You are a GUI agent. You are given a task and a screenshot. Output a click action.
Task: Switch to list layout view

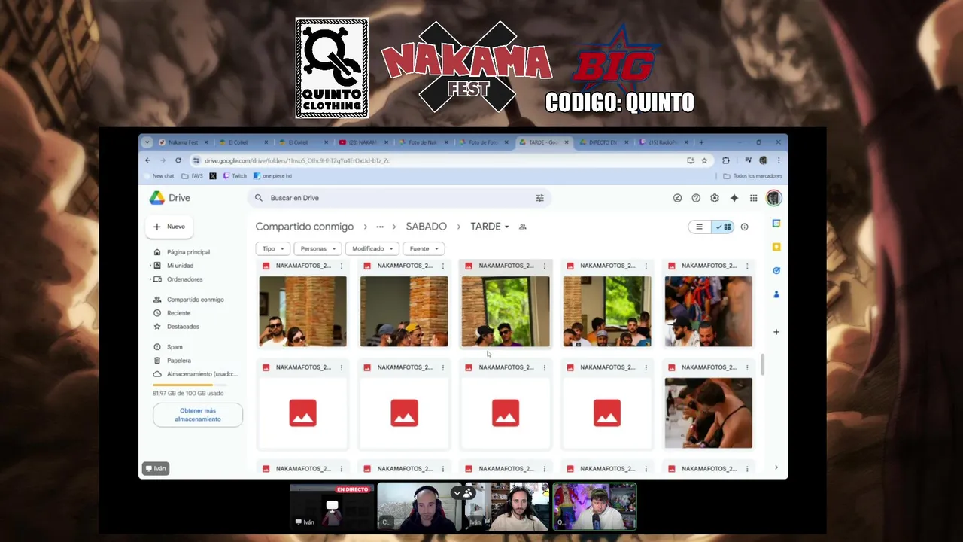(x=700, y=227)
